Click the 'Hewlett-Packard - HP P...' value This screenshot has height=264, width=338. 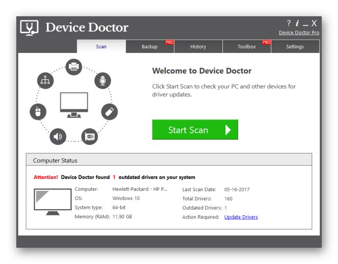(139, 189)
